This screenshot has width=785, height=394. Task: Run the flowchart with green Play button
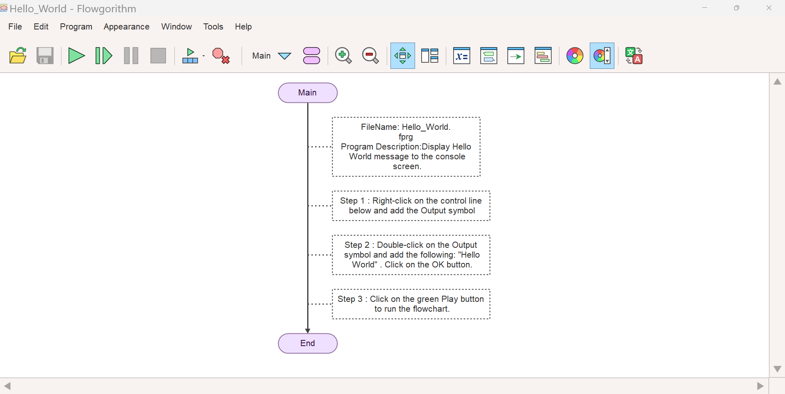pos(76,56)
